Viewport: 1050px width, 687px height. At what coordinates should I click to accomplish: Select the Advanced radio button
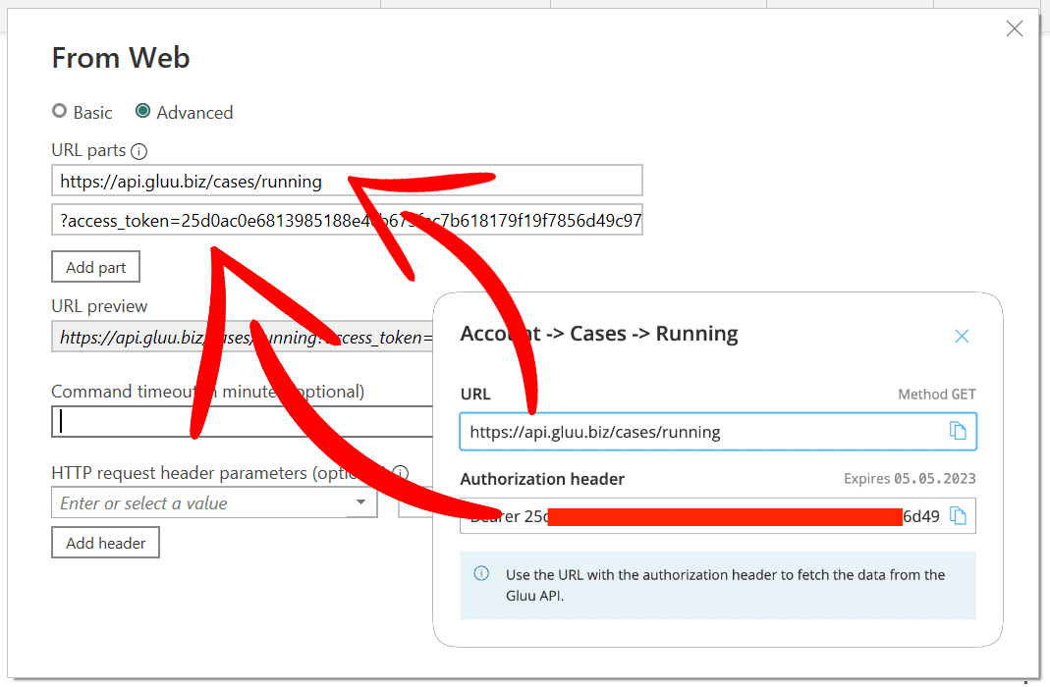click(147, 112)
